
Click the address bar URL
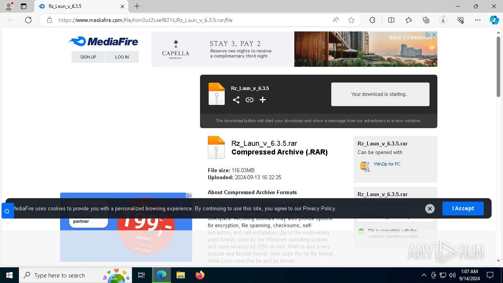[x=145, y=20]
